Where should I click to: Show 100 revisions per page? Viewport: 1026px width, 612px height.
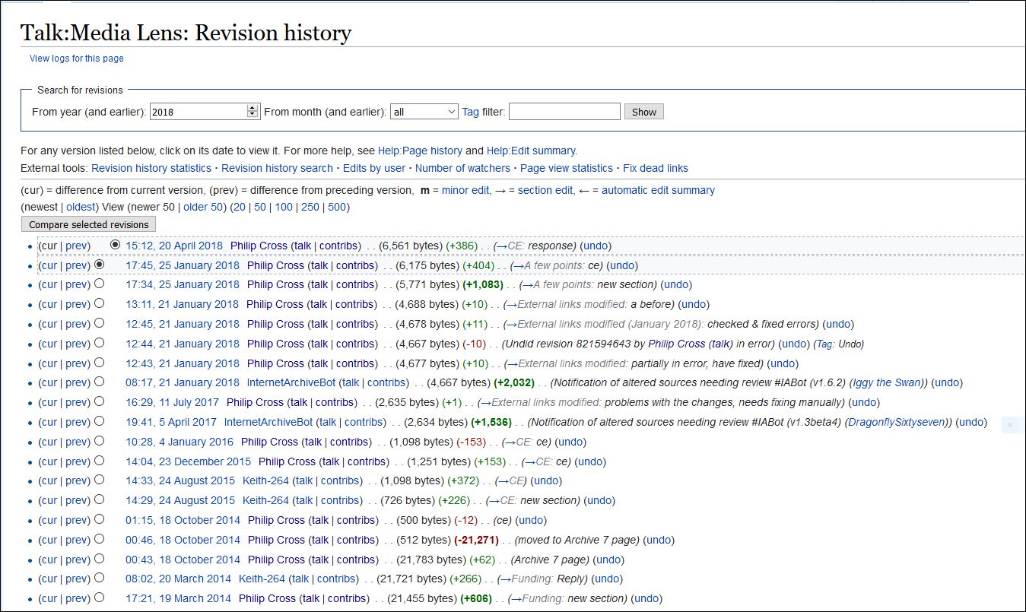tap(284, 207)
